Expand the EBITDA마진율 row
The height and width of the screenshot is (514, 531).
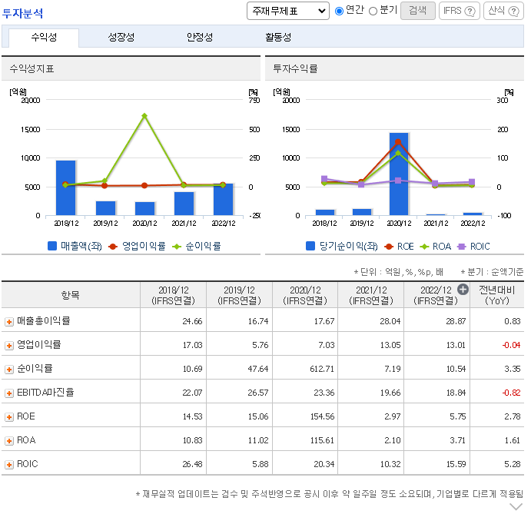[x=9, y=393]
